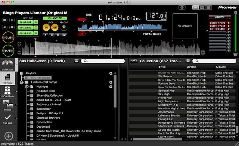Add playlist with plus beside Playlists

(111, 74)
